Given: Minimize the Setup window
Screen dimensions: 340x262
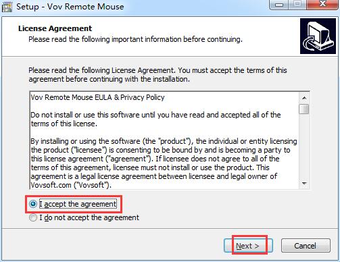Looking at the screenshot, I should pyautogui.click(x=279, y=5).
